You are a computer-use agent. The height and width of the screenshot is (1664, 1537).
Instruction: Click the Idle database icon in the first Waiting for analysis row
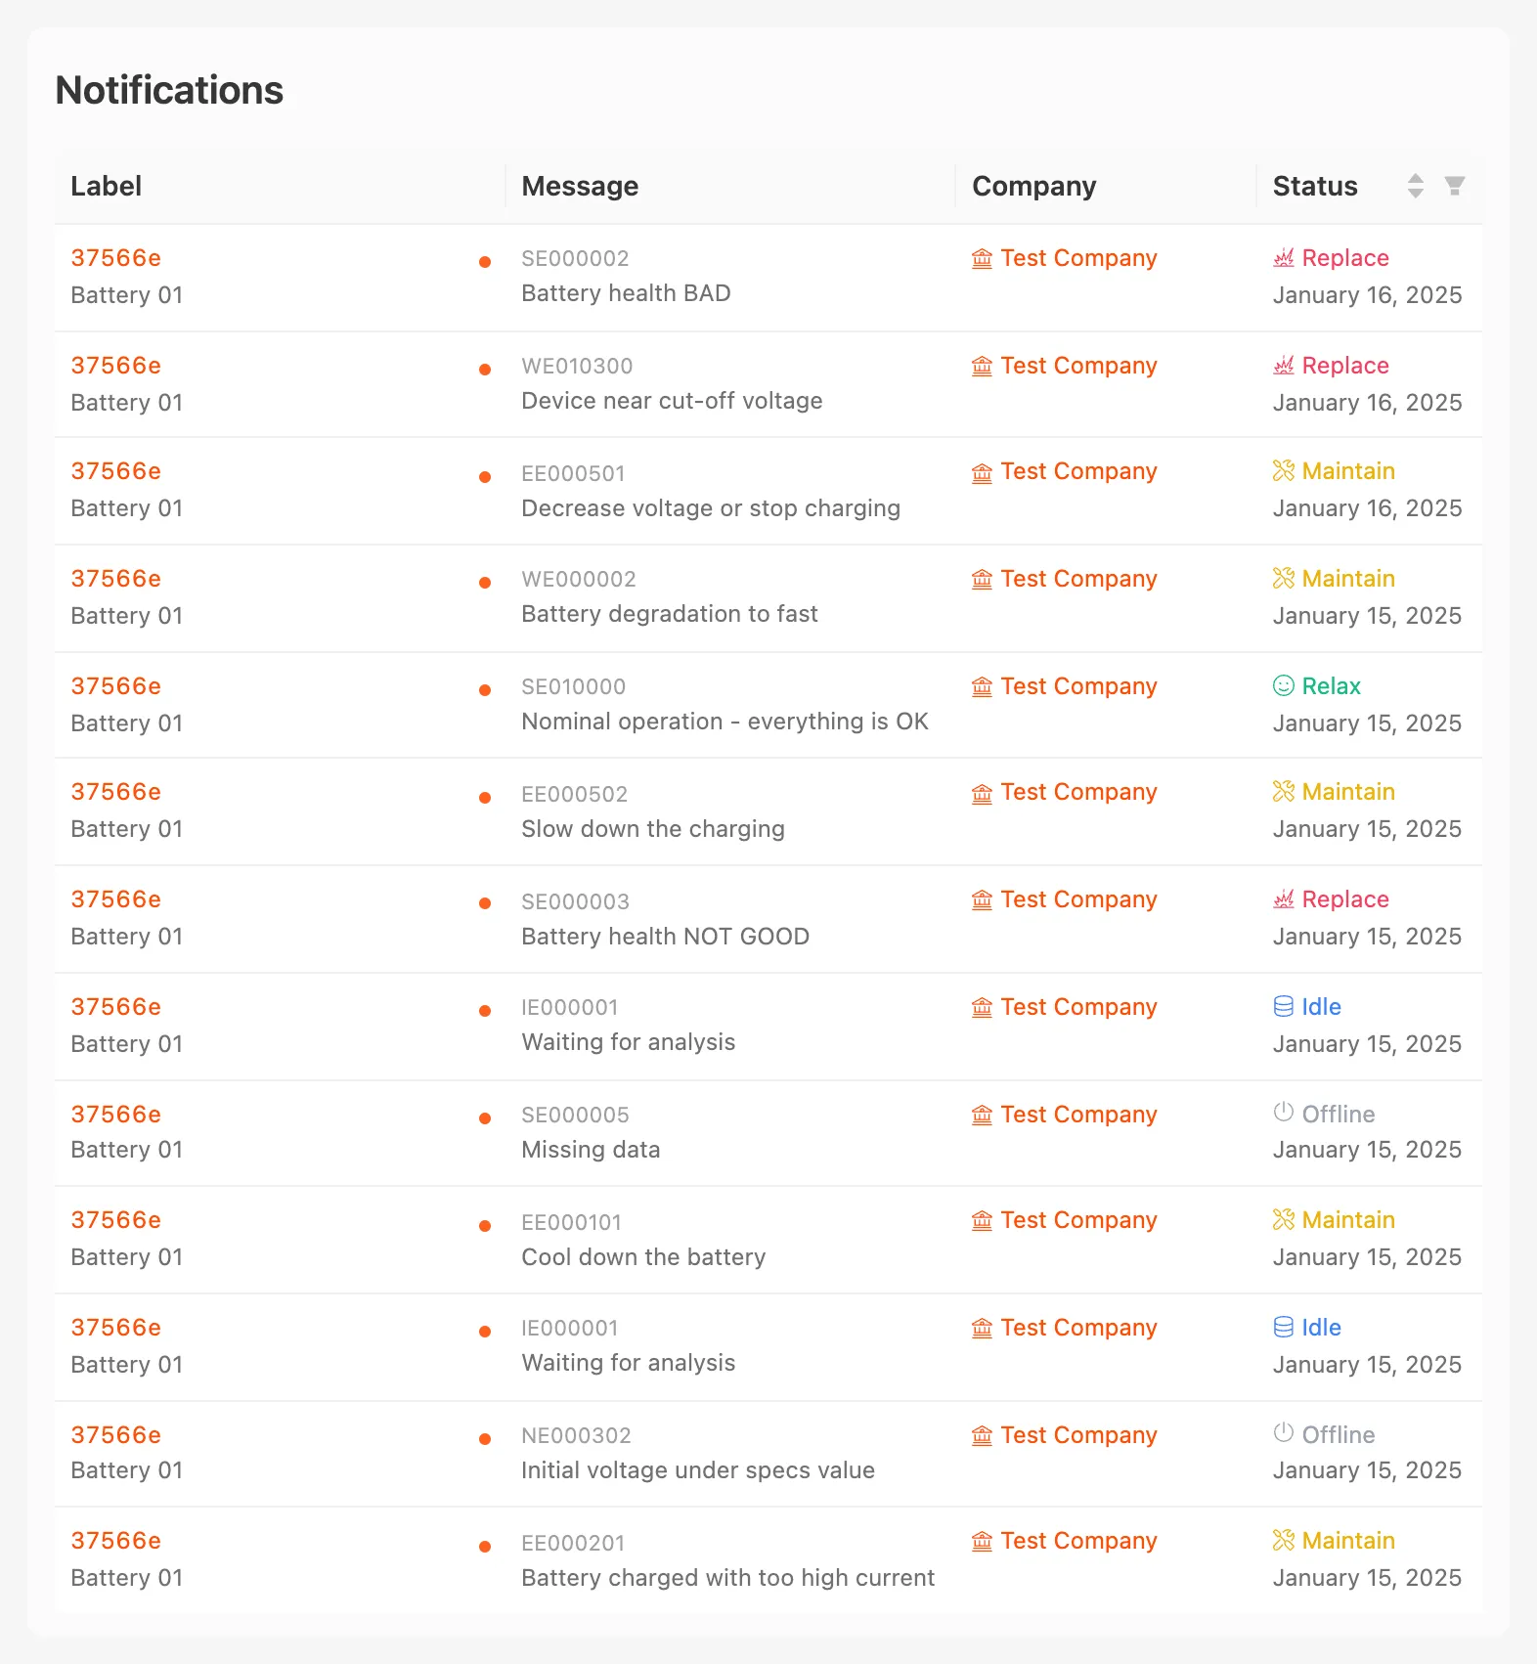coord(1284,1007)
